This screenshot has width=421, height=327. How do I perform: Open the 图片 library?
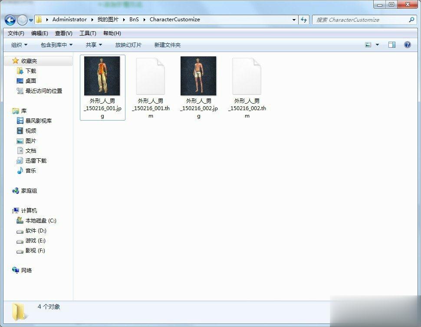pos(31,141)
